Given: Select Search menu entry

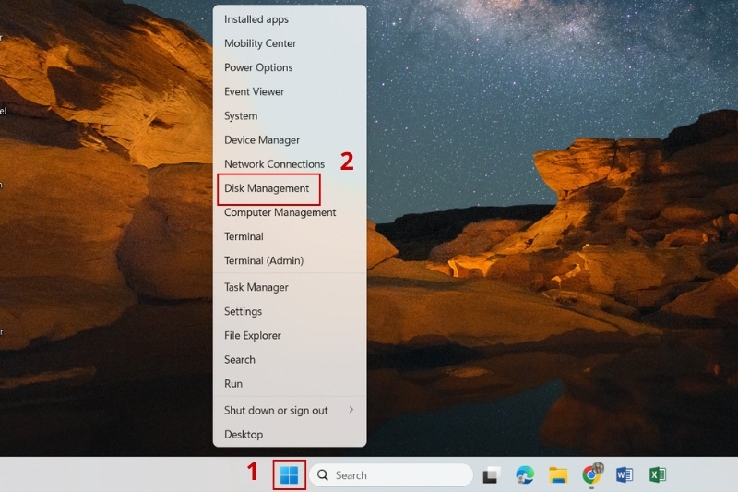Looking at the screenshot, I should point(290,360).
